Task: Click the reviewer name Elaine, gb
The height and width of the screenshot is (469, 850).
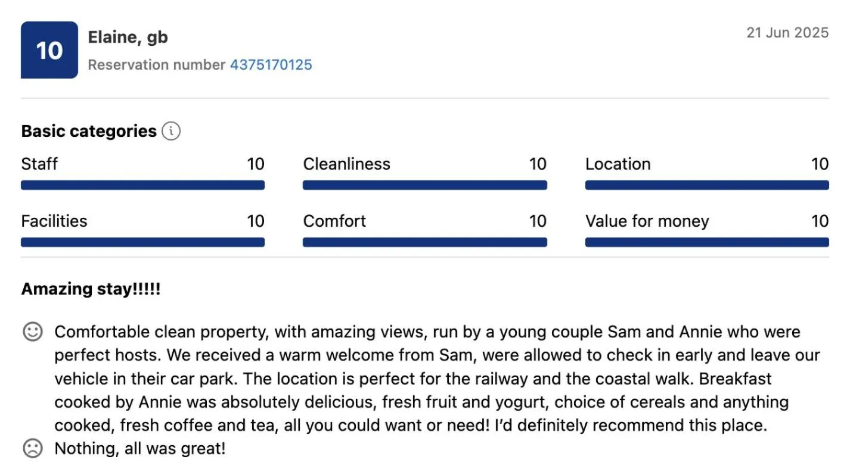Action: [128, 37]
